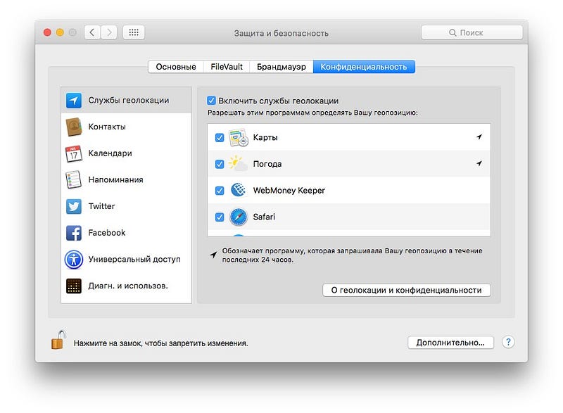563x413 pixels.
Task: Open Twitter bird icon in sidebar
Action: click(x=74, y=206)
